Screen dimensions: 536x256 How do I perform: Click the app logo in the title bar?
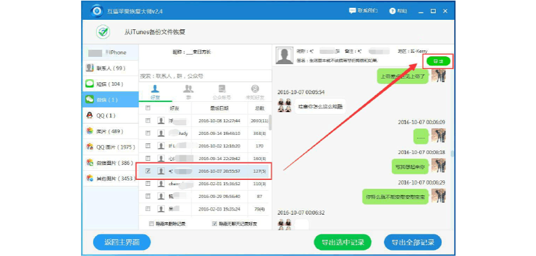pyautogui.click(x=97, y=11)
